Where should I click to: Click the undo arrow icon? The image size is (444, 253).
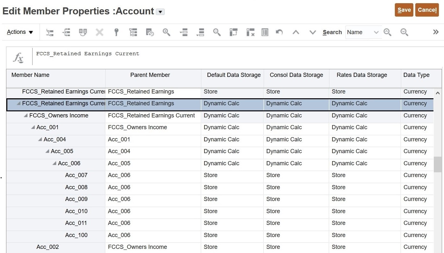279,32
